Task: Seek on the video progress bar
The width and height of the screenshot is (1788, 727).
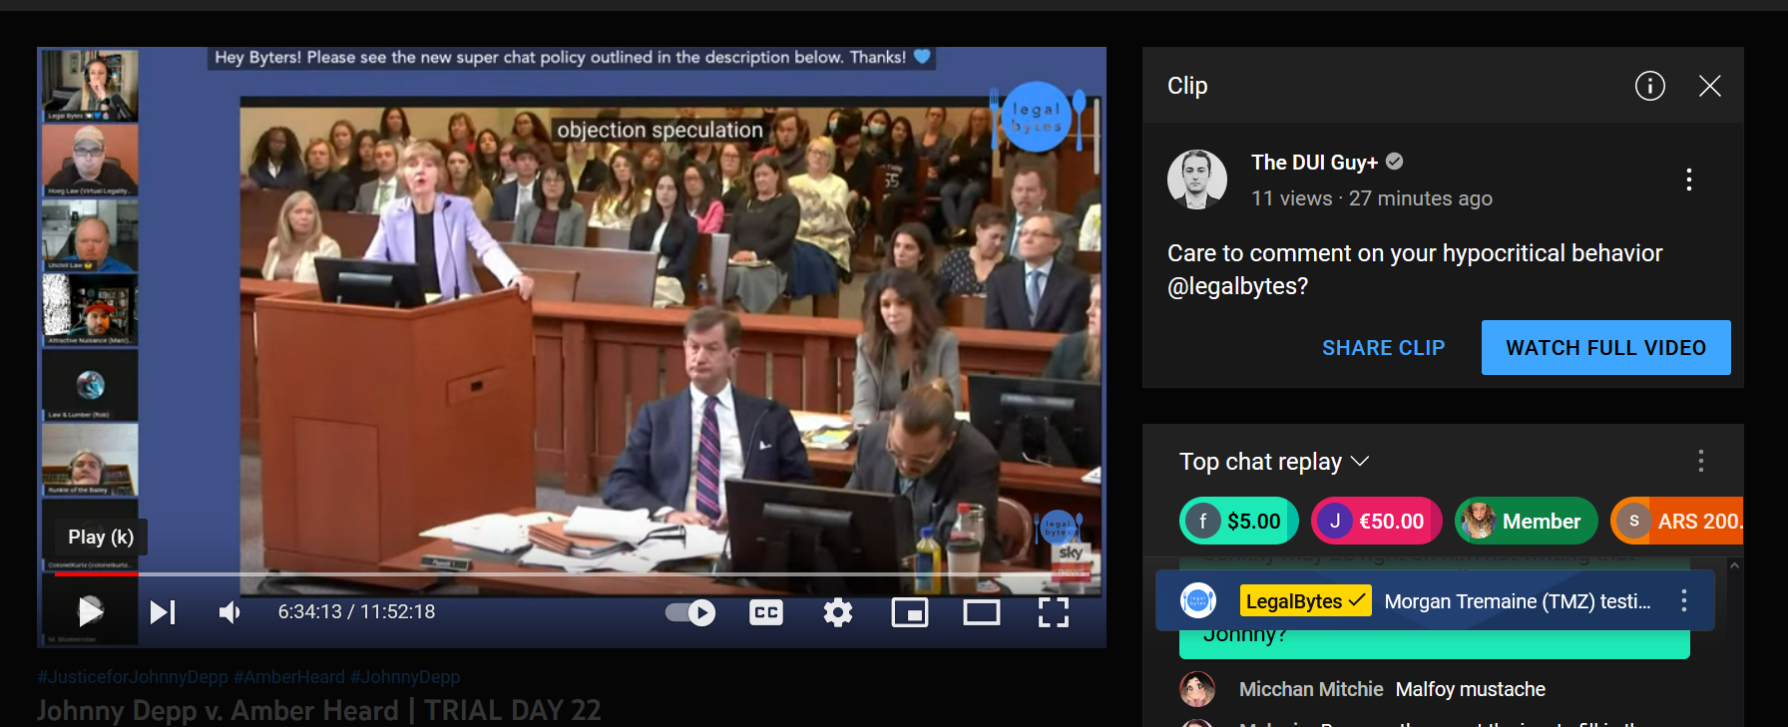Action: pos(572,574)
